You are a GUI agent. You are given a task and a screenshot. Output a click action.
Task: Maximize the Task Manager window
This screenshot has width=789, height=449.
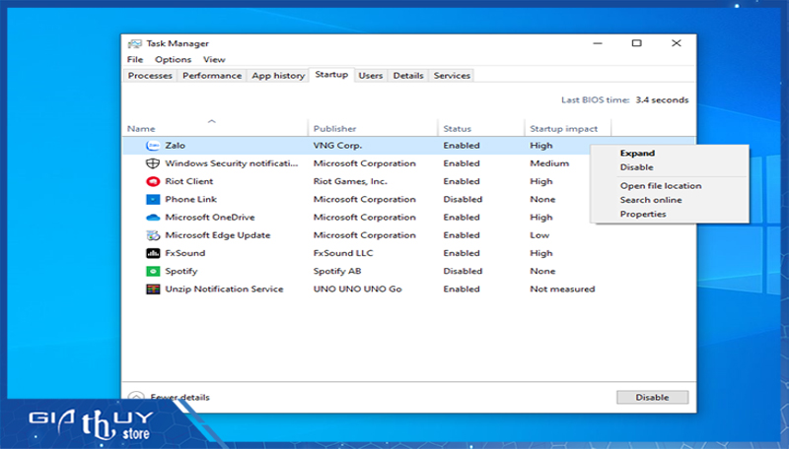(x=636, y=43)
